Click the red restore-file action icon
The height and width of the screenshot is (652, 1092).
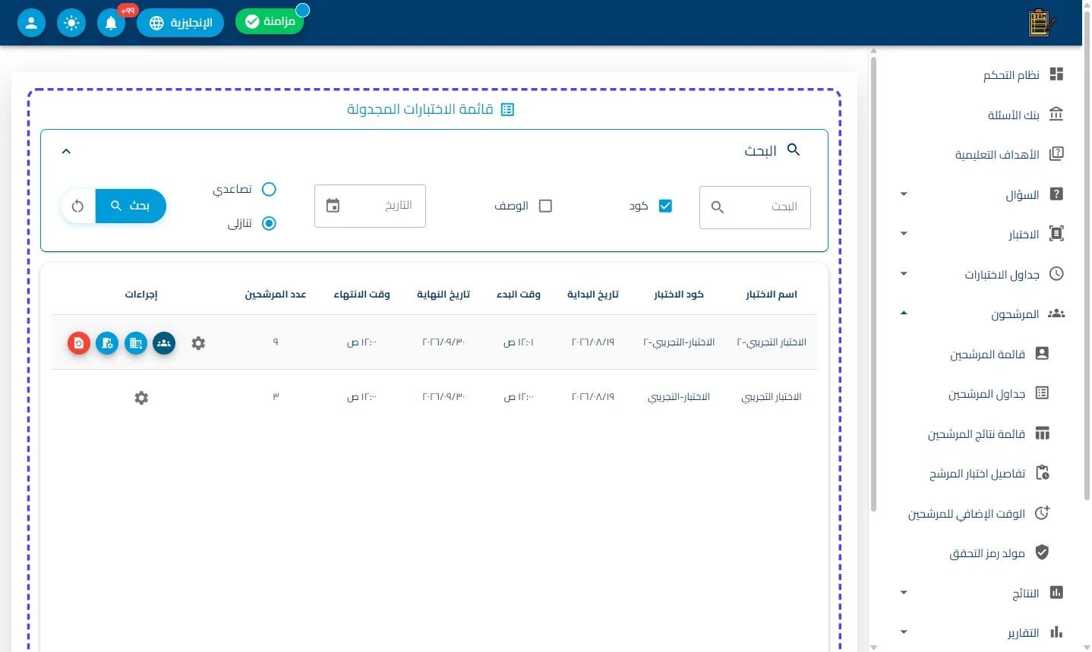pyautogui.click(x=79, y=343)
